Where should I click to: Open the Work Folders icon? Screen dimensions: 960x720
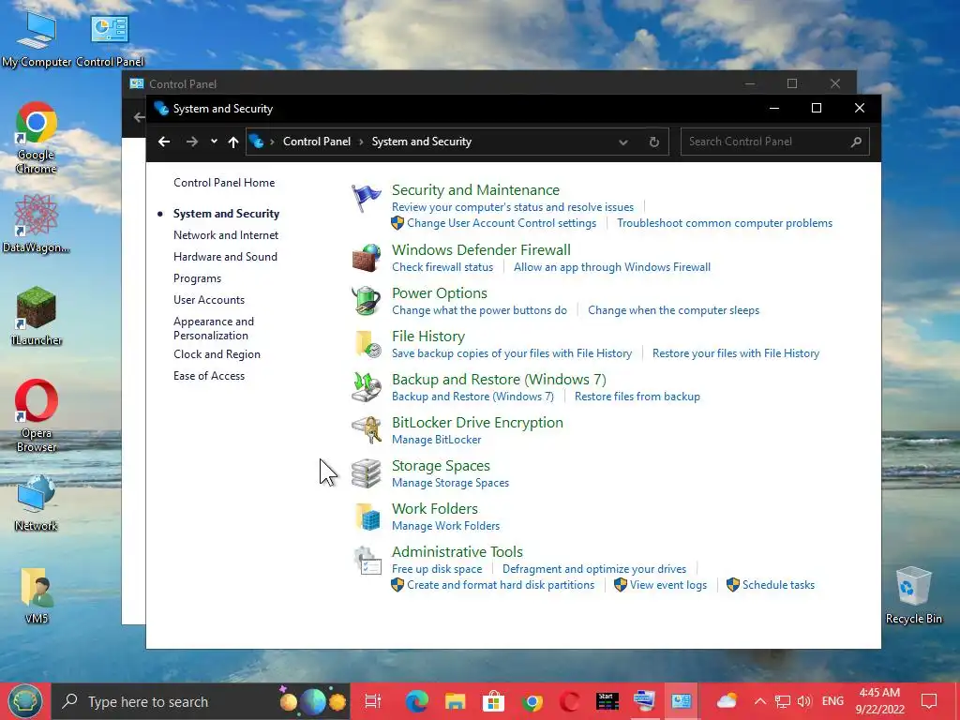tap(367, 517)
